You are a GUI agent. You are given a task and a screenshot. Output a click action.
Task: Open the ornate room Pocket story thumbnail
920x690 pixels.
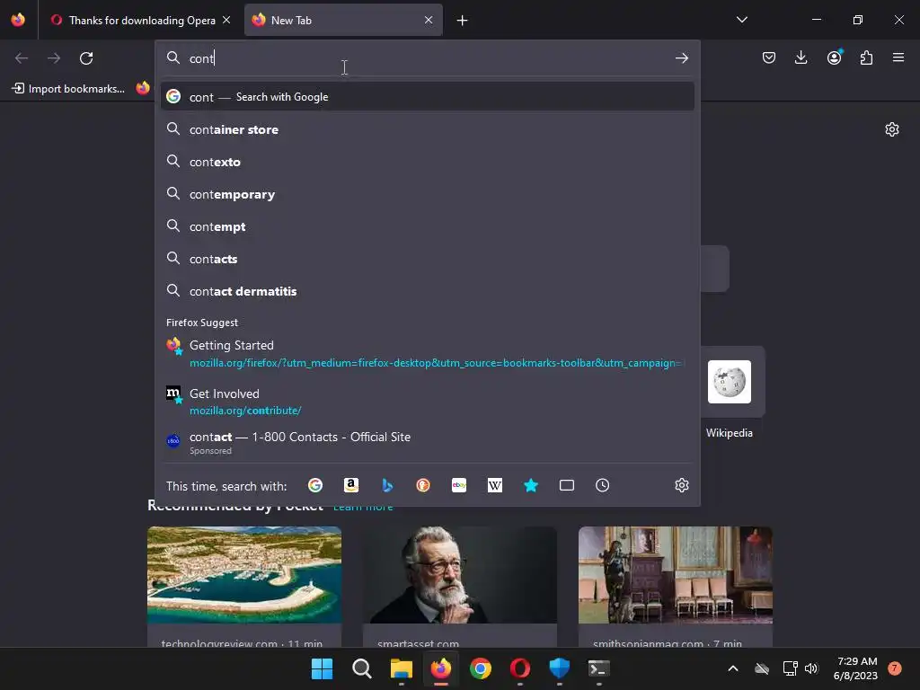pos(676,575)
